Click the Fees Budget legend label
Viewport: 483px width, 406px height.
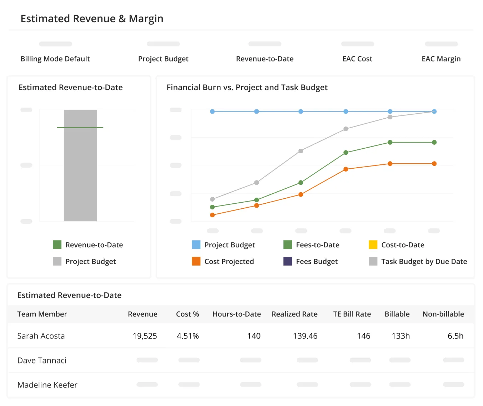click(317, 261)
